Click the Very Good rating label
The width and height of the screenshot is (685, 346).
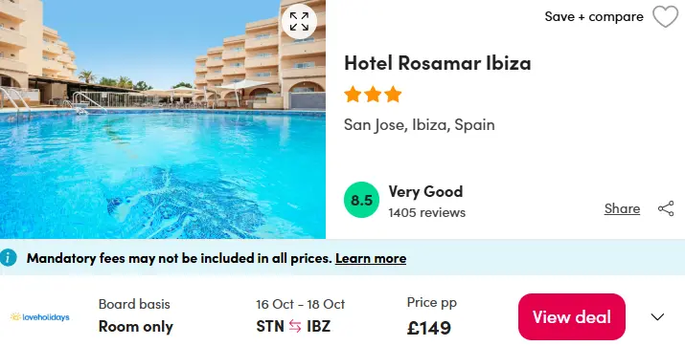(425, 191)
